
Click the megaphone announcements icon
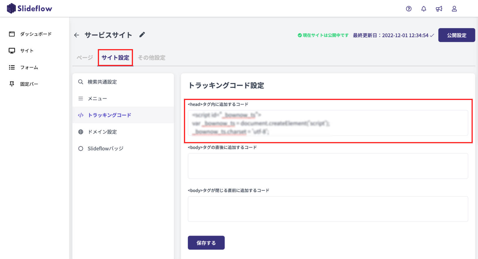click(439, 9)
